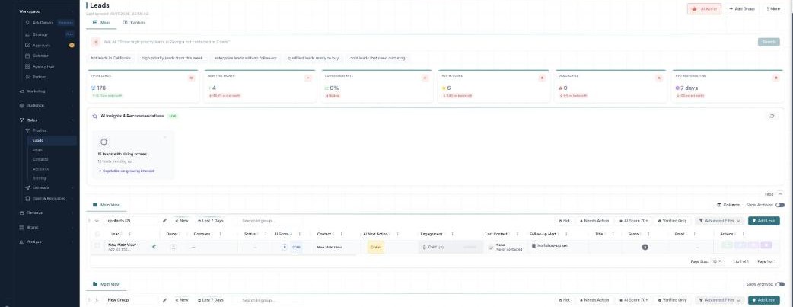This screenshot has height=307, width=793.
Task: Toggle Show Archived for the second Main View
Action: point(780,284)
